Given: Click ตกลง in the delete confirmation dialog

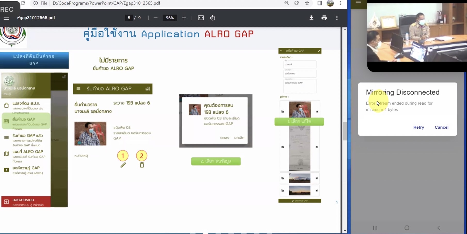Looking at the screenshot, I should pos(225,138).
